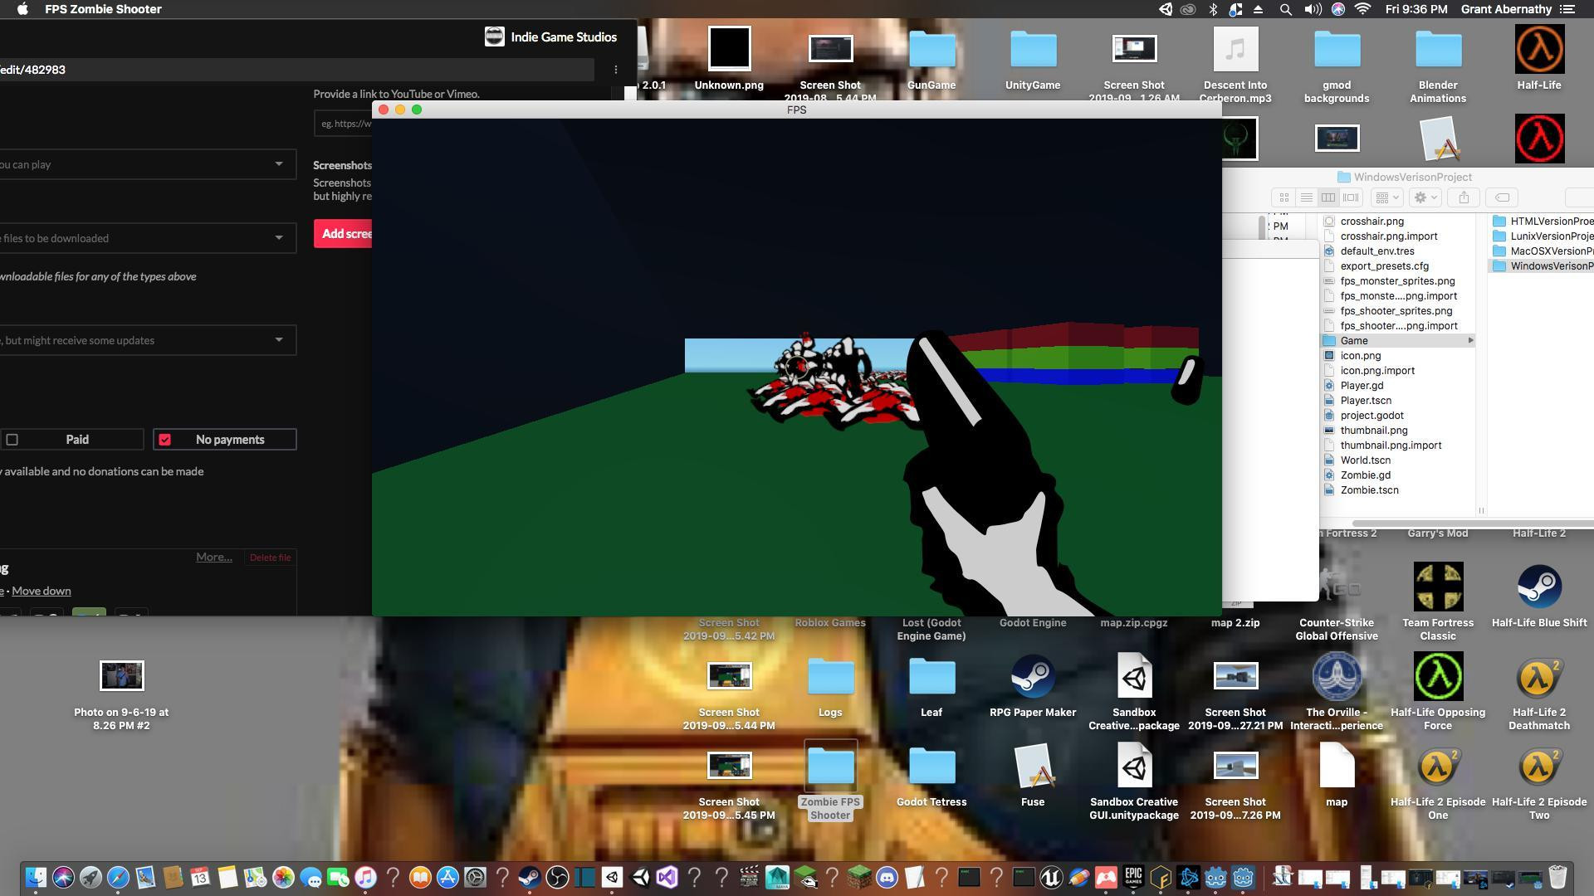Select Zombie.tscn file in Finder
This screenshot has height=896, width=1594.
pos(1369,490)
